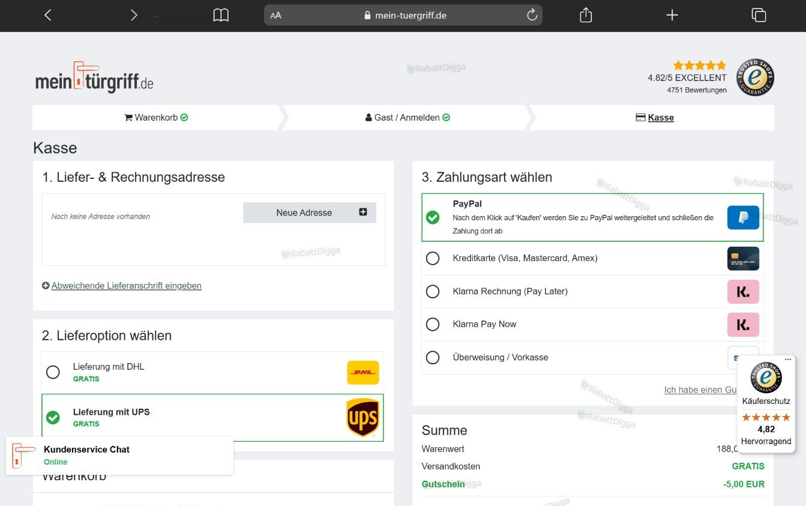Choose Kreditkarte payment radio button
The width and height of the screenshot is (806, 506).
[433, 259]
